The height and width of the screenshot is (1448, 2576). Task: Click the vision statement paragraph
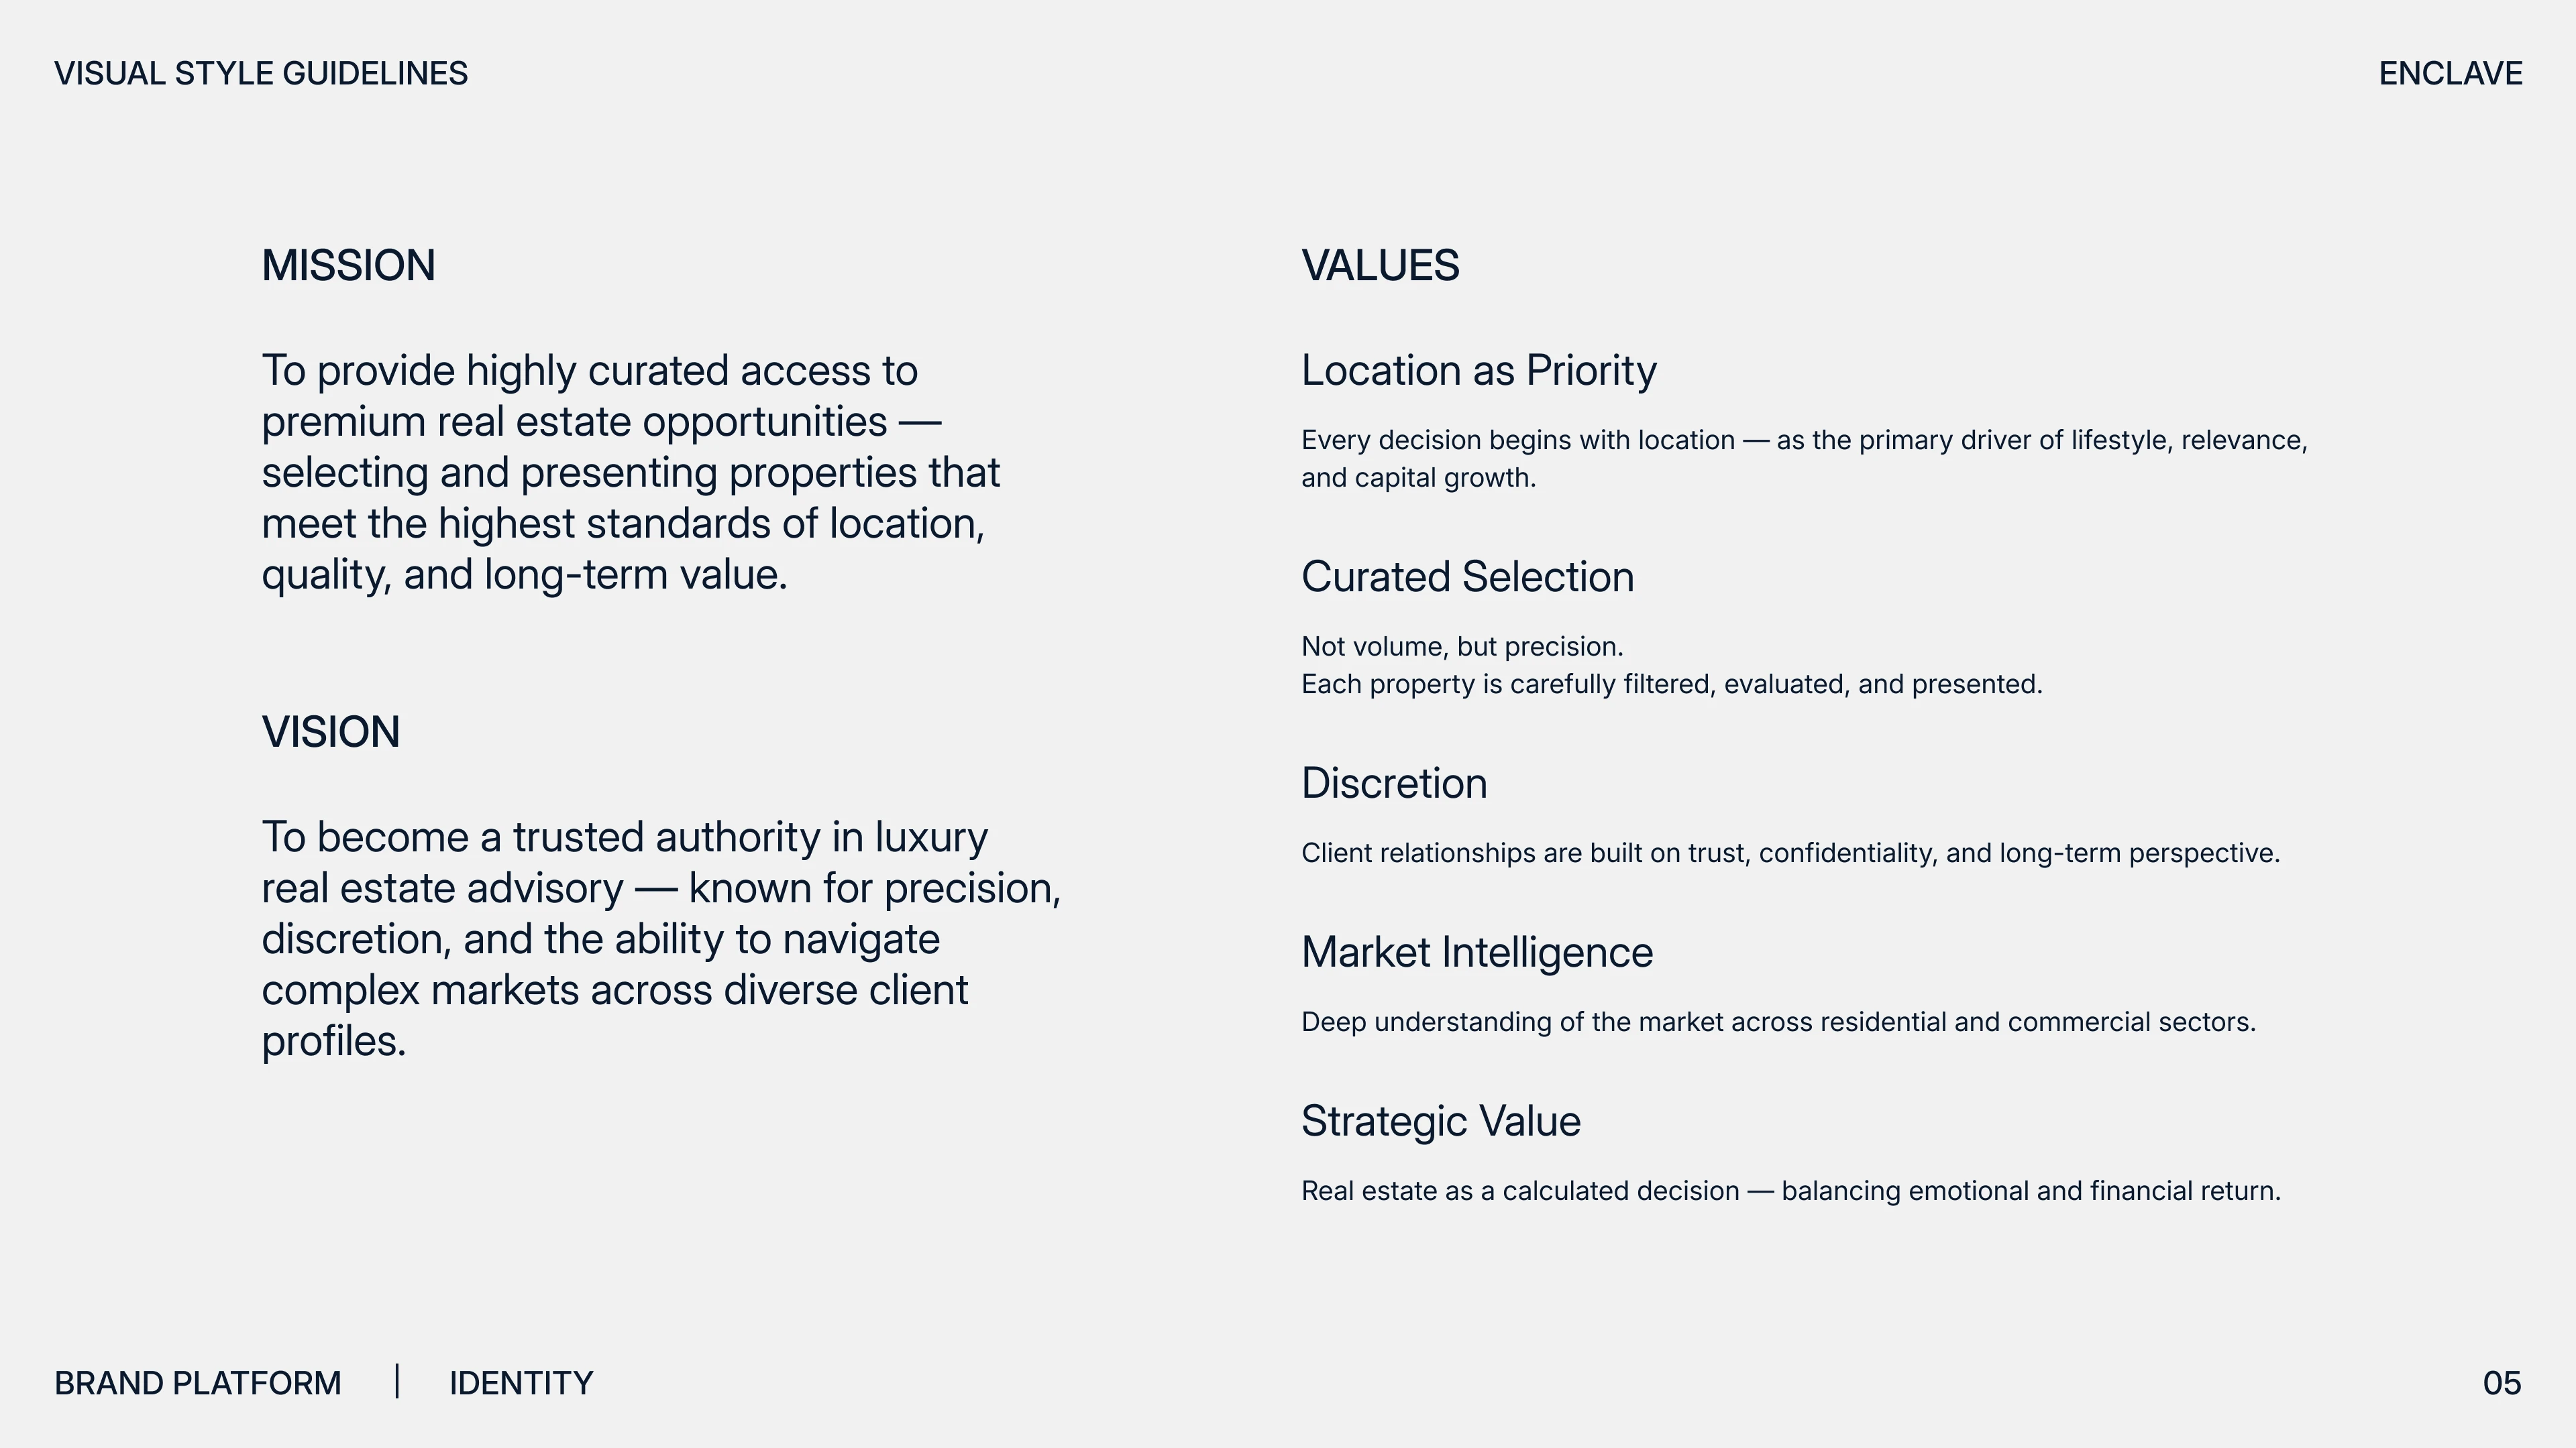click(661, 939)
